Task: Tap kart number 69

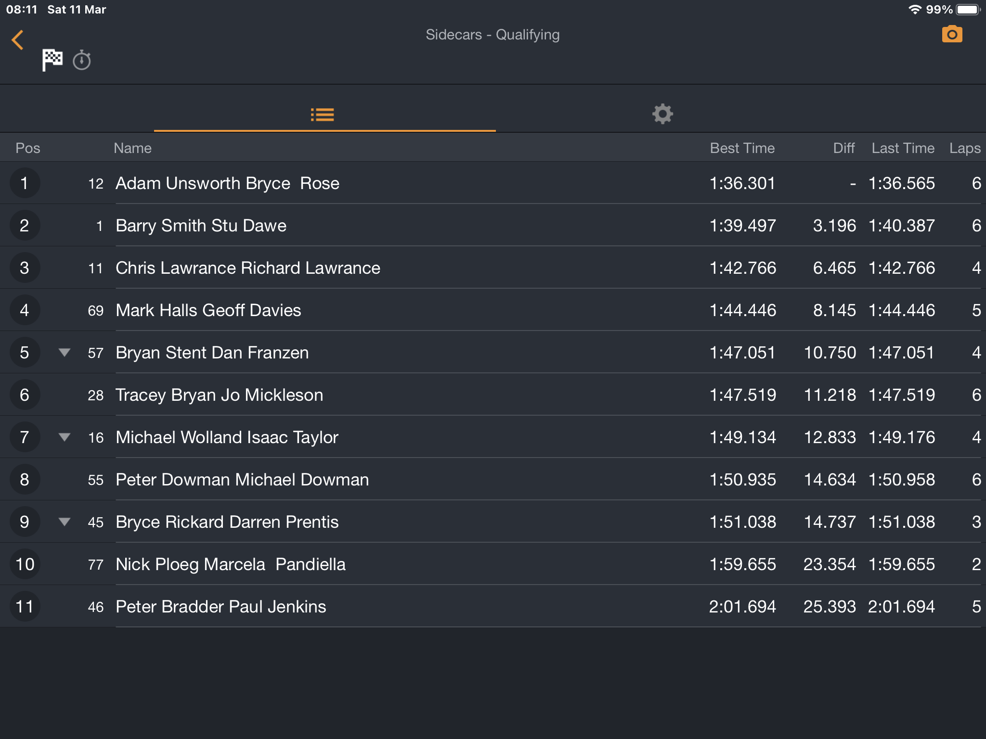Action: (x=96, y=311)
